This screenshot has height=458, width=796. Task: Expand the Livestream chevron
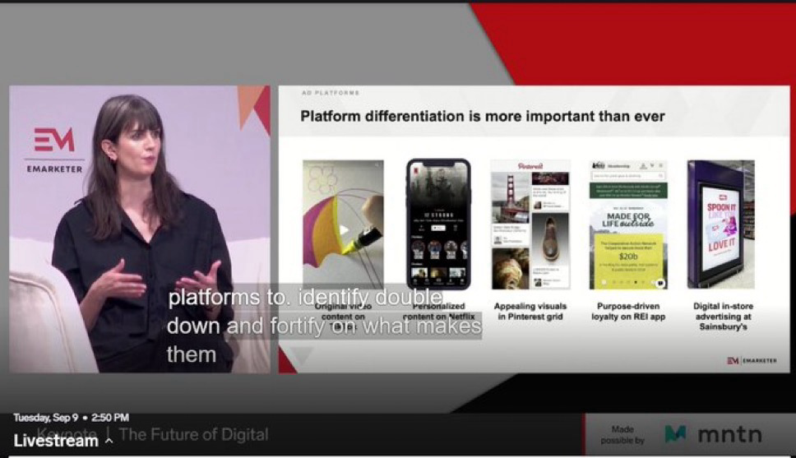tap(109, 442)
